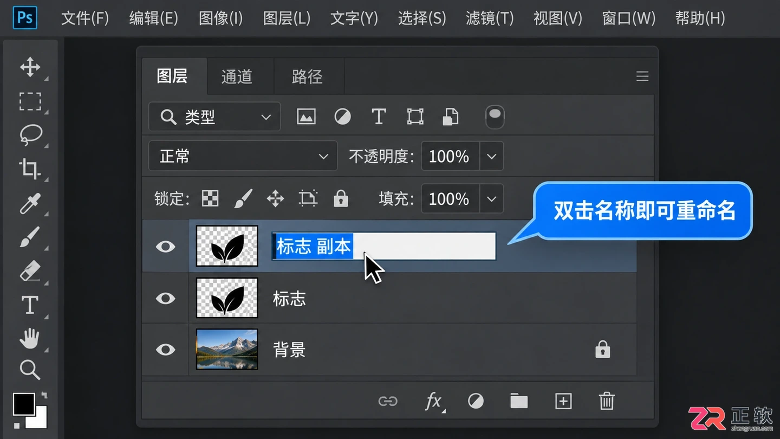Open the 滤镜(T) menu
This screenshot has width=780, height=439.
coord(490,18)
